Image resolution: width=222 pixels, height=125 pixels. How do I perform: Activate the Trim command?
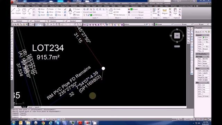[58, 9]
